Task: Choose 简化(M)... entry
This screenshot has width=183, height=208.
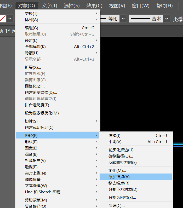Action: tap(136, 170)
